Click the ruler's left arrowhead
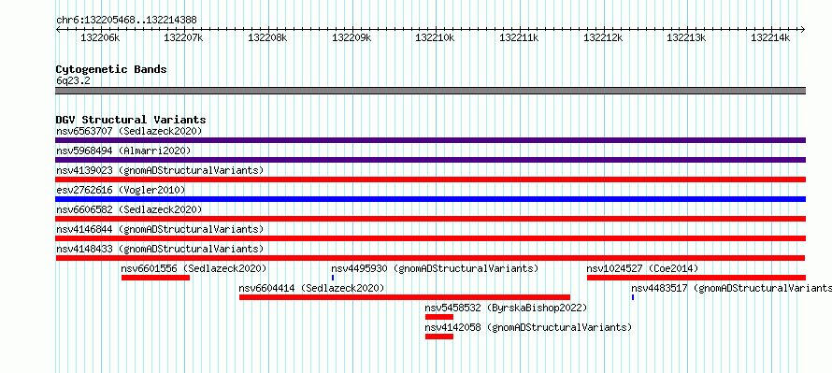This screenshot has height=373, width=832. [58, 29]
